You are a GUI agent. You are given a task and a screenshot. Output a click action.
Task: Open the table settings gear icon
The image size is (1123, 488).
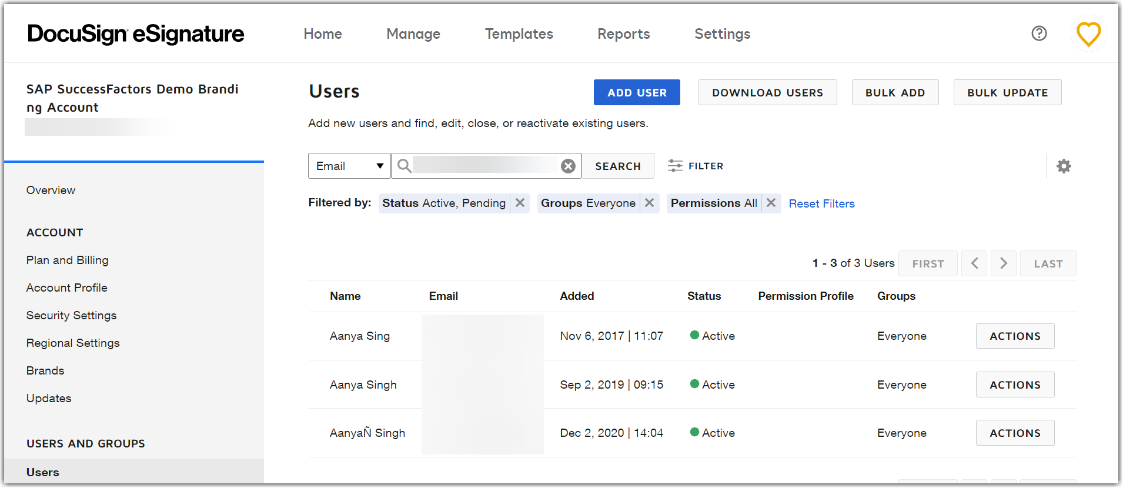[x=1064, y=166]
